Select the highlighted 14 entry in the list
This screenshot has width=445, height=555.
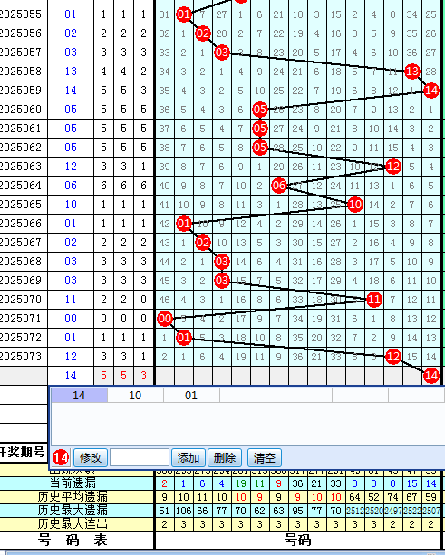[79, 396]
